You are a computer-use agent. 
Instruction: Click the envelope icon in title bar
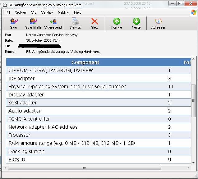pos(5,5)
